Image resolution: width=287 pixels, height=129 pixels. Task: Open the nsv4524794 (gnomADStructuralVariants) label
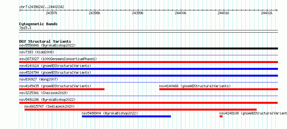[55, 72]
